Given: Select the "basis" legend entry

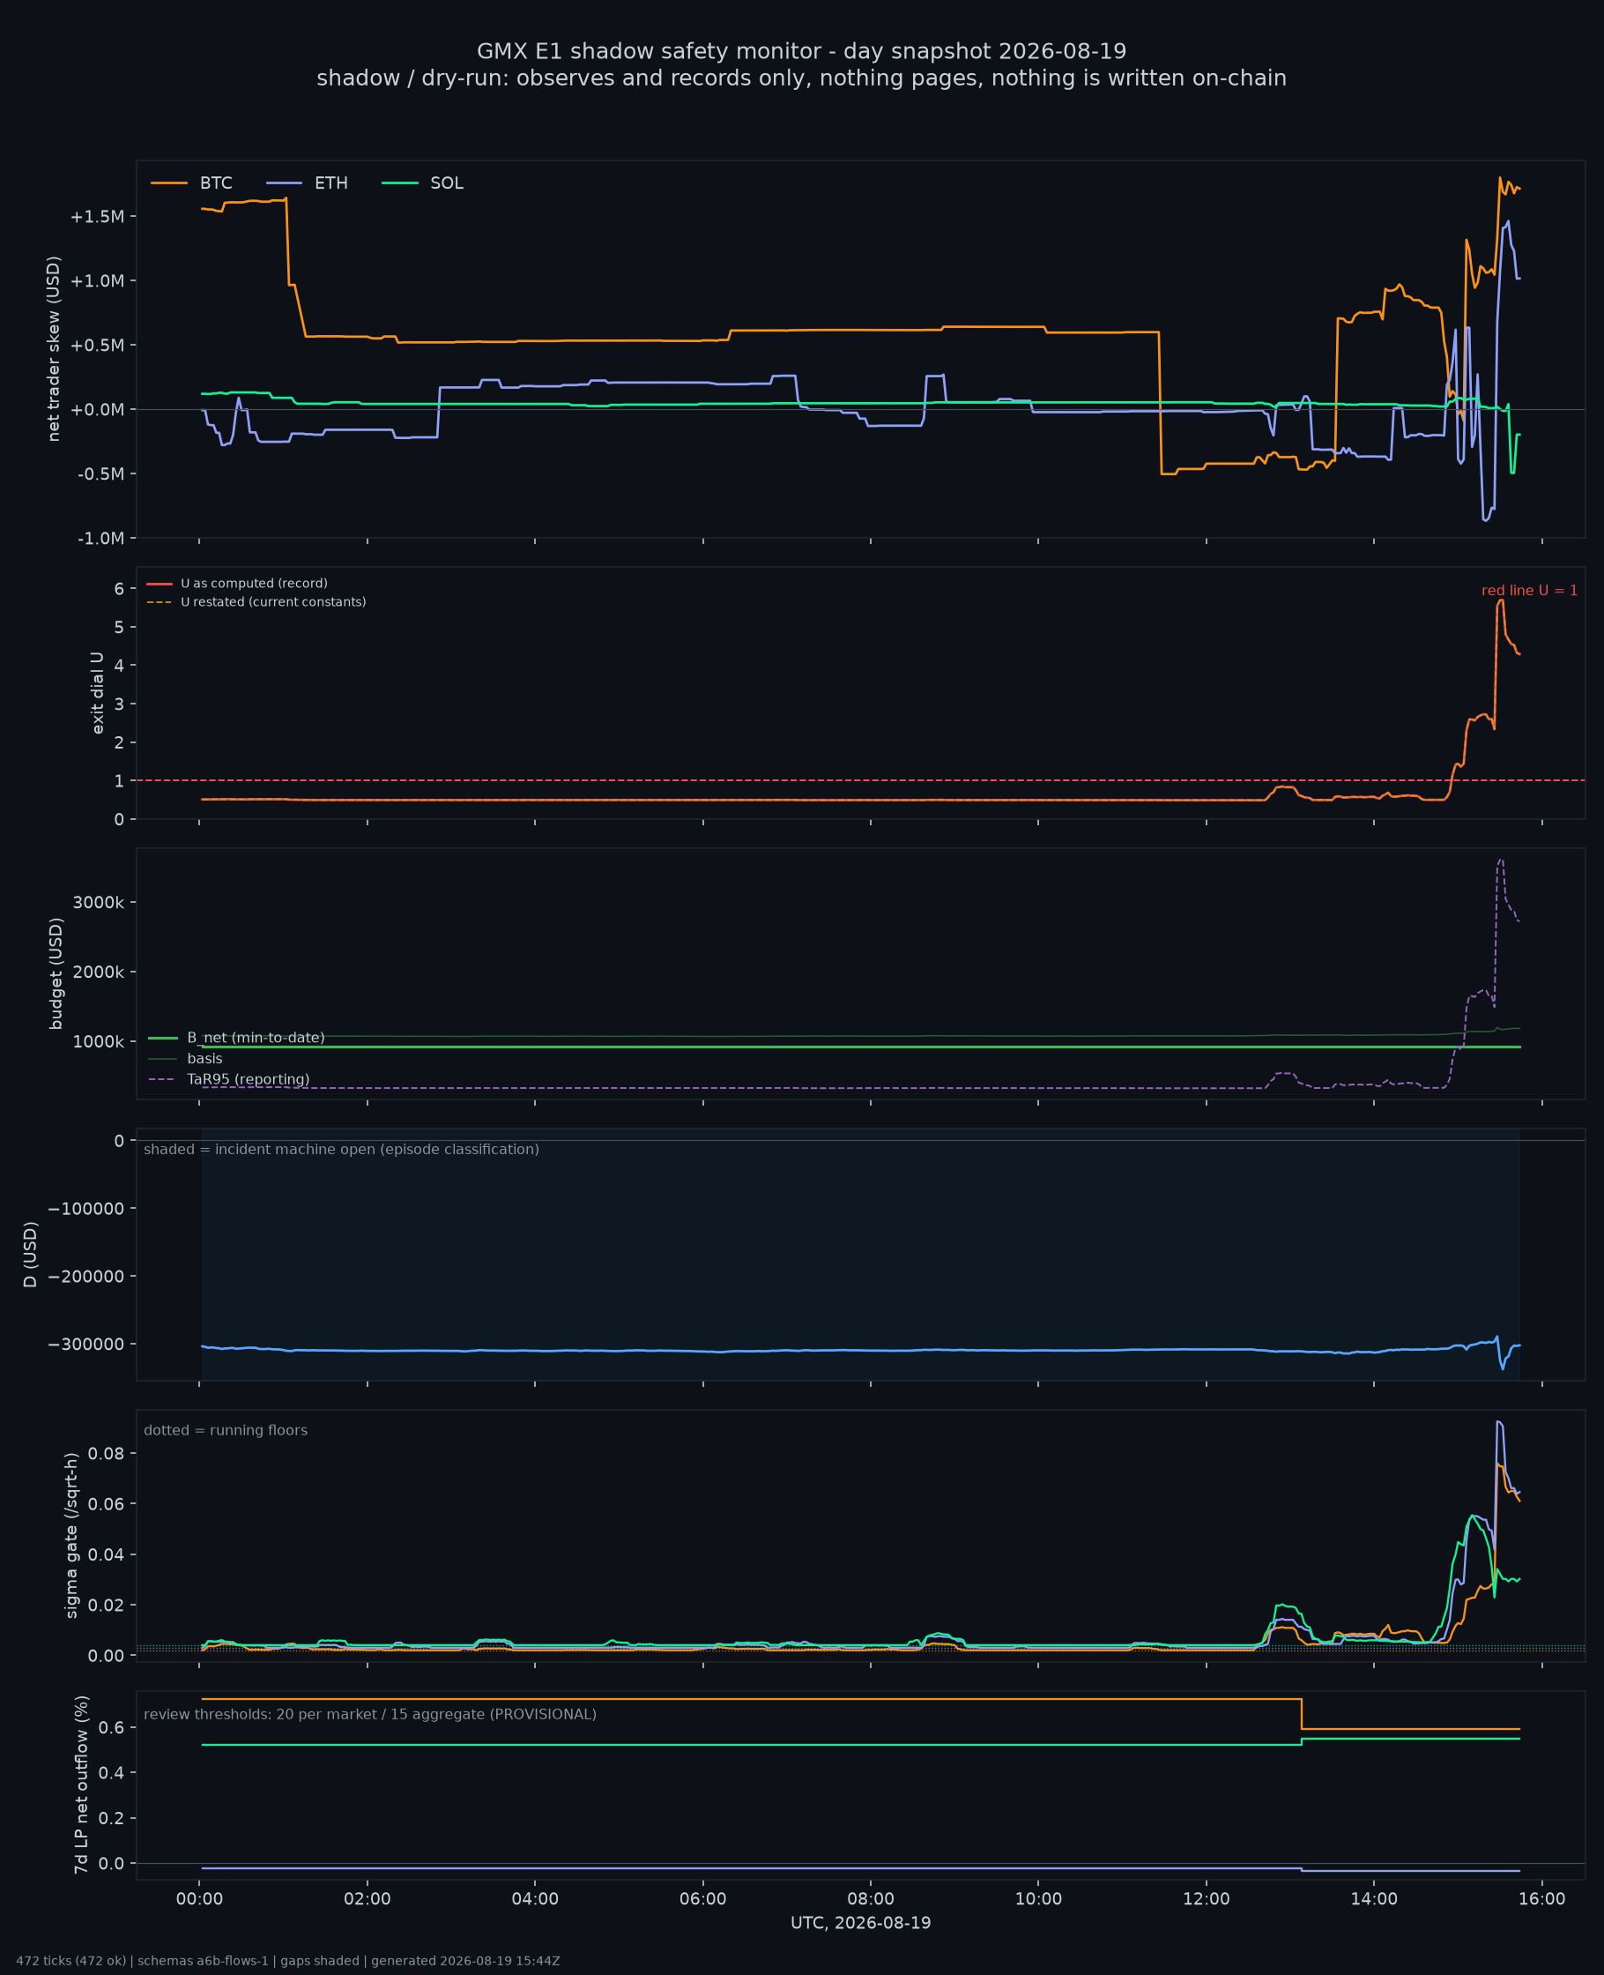Looking at the screenshot, I should (185, 1058).
